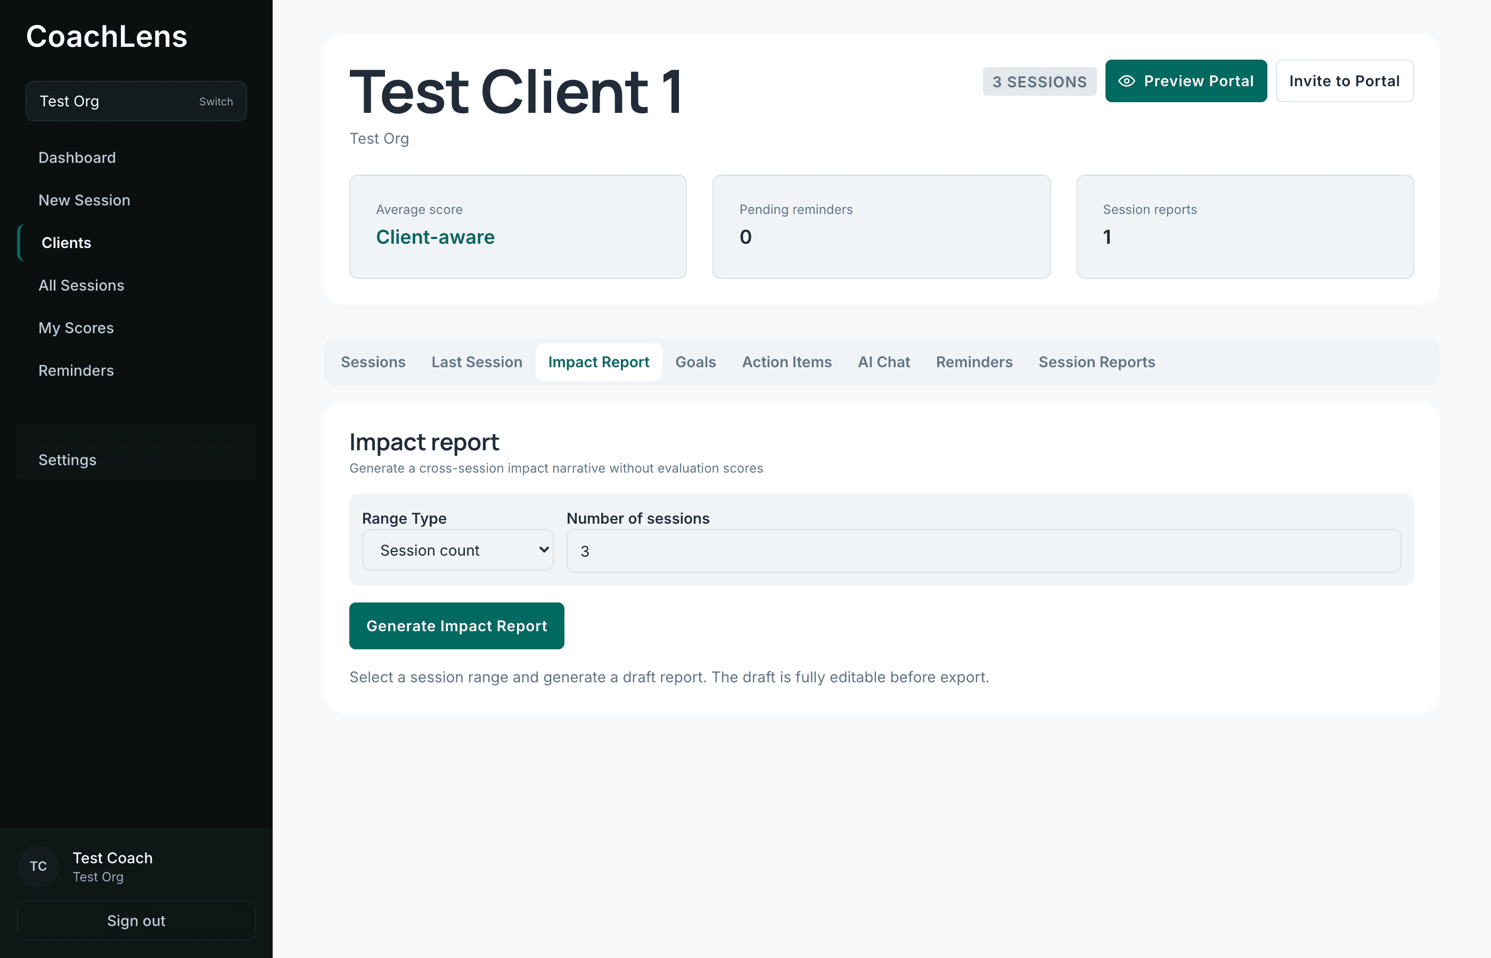The image size is (1491, 958).
Task: Navigate to All Sessions
Action: click(136, 285)
